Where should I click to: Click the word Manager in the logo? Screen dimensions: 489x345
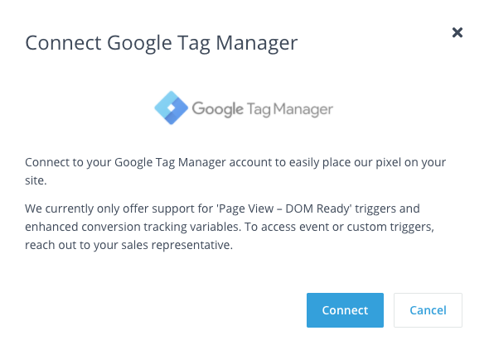coord(303,109)
